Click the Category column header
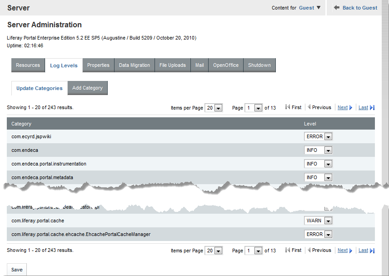389x276 pixels. (21, 124)
